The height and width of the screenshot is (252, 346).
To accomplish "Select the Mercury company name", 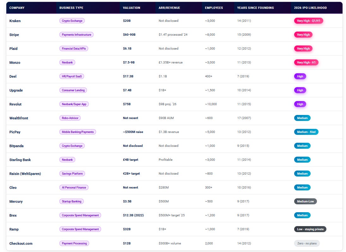I will [x=16, y=201].
